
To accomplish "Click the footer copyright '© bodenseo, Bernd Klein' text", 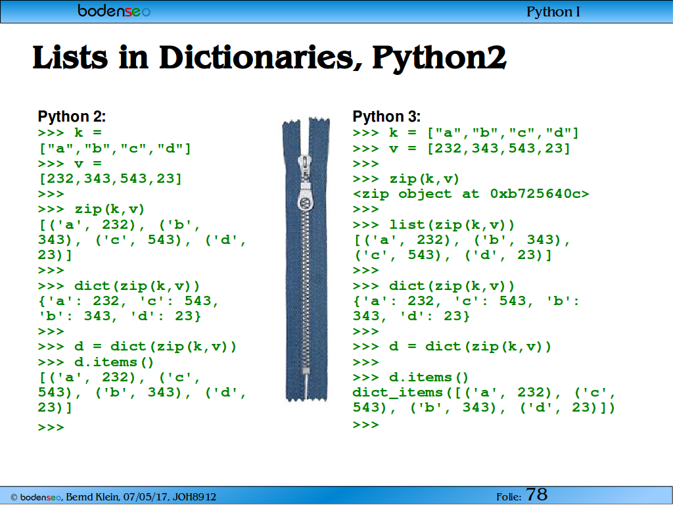I will tap(64, 497).
